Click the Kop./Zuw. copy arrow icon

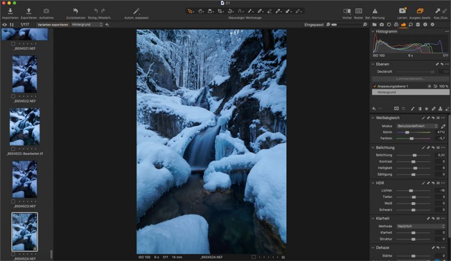click(437, 11)
